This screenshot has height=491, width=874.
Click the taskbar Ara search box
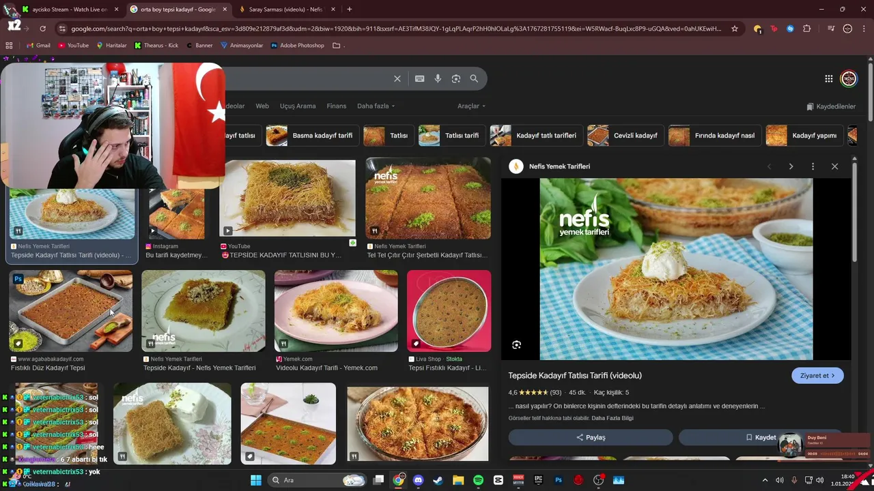[318, 480]
